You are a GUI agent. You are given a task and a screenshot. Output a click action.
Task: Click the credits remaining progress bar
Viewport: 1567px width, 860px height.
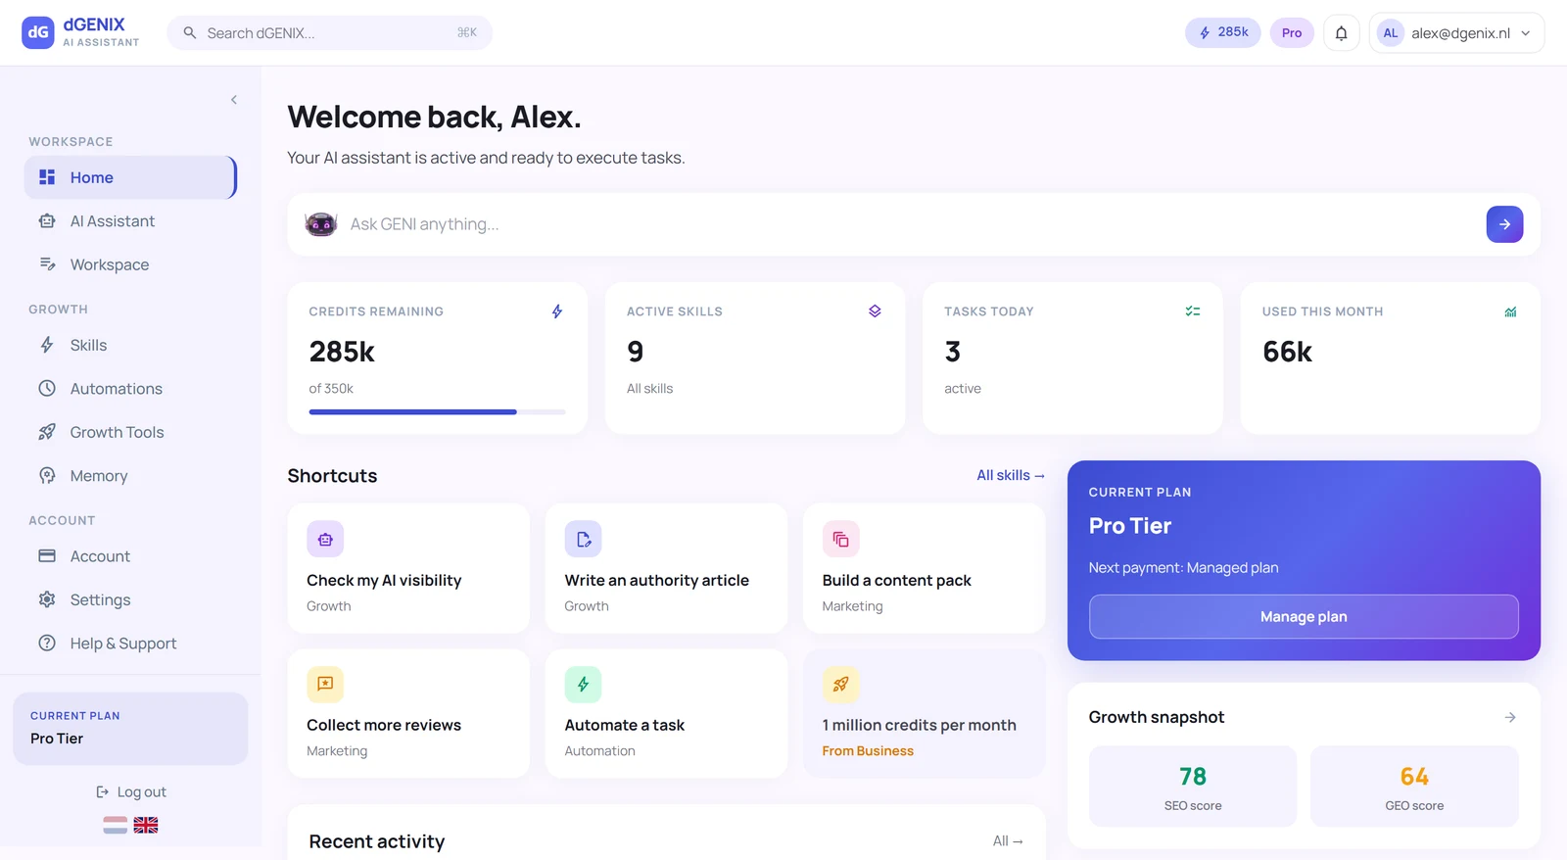[437, 412]
